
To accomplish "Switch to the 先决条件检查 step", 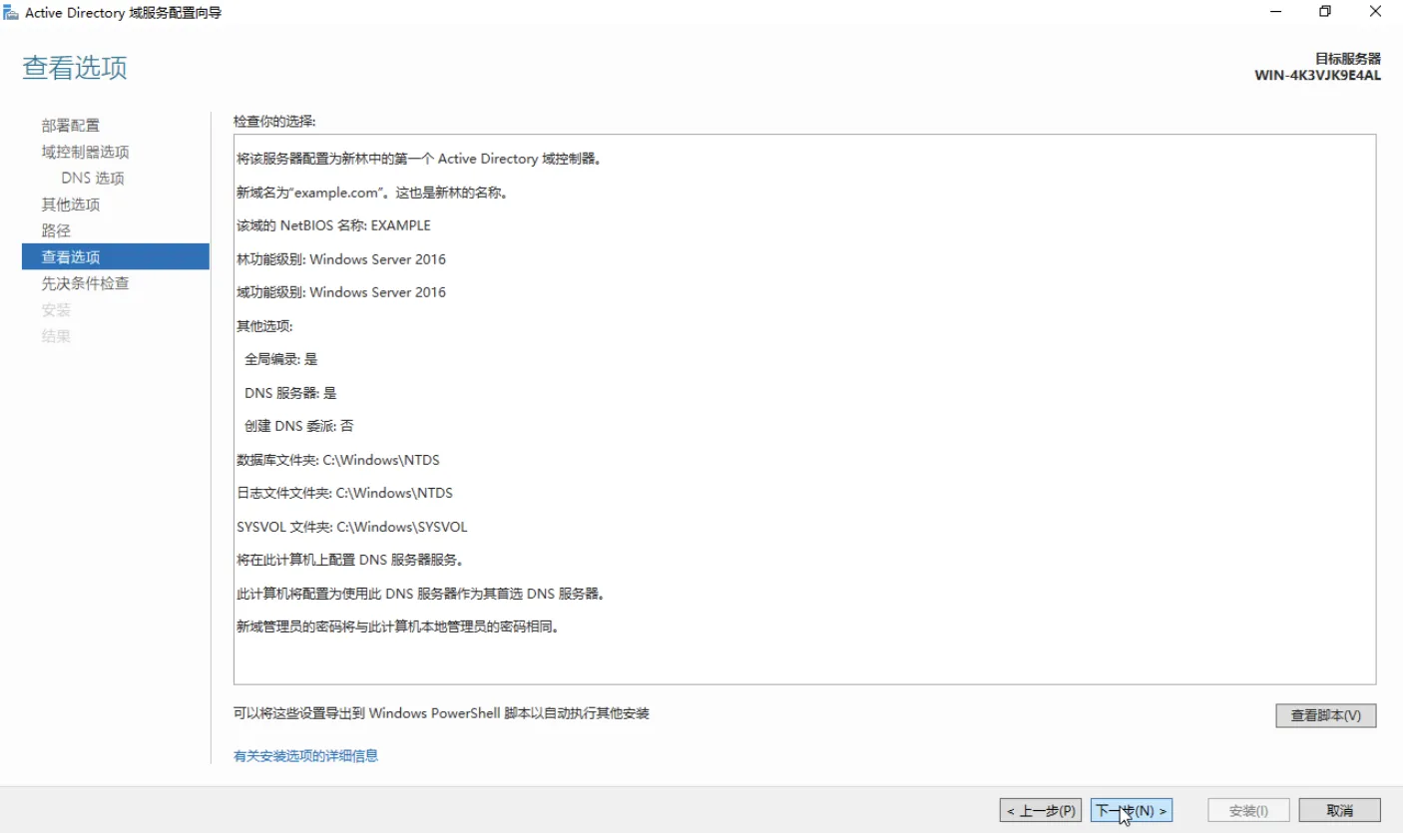I will click(85, 283).
